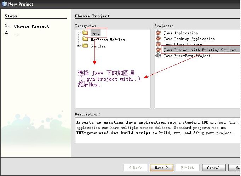Open Help from the partially visible button
This screenshot has height=176, width=241.
pyautogui.click(x=235, y=168)
